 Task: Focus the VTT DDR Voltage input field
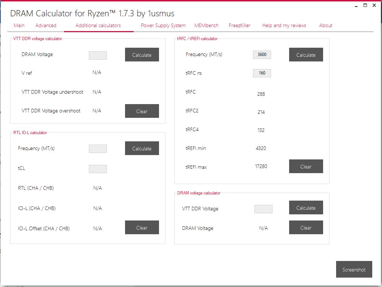click(x=263, y=209)
